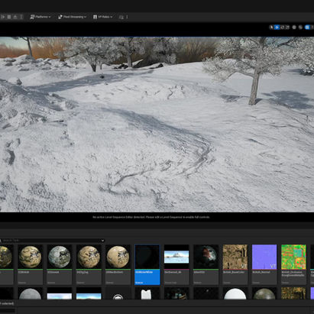Open the Pixel Streaming dropdown

click(72, 17)
